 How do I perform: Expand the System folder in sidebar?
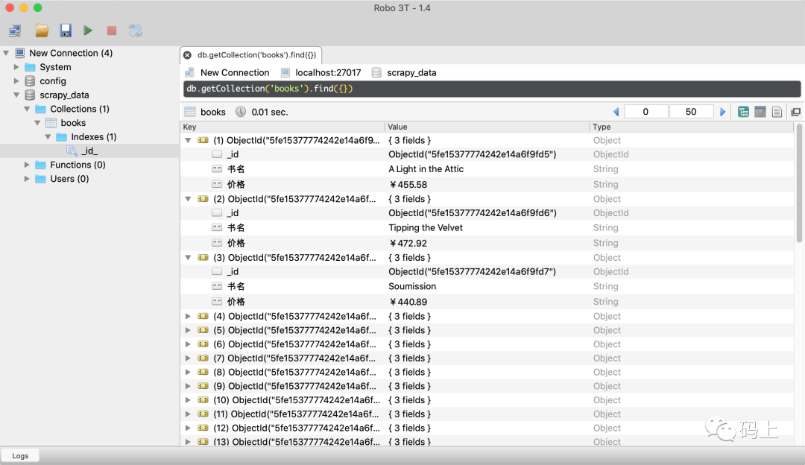coord(16,67)
